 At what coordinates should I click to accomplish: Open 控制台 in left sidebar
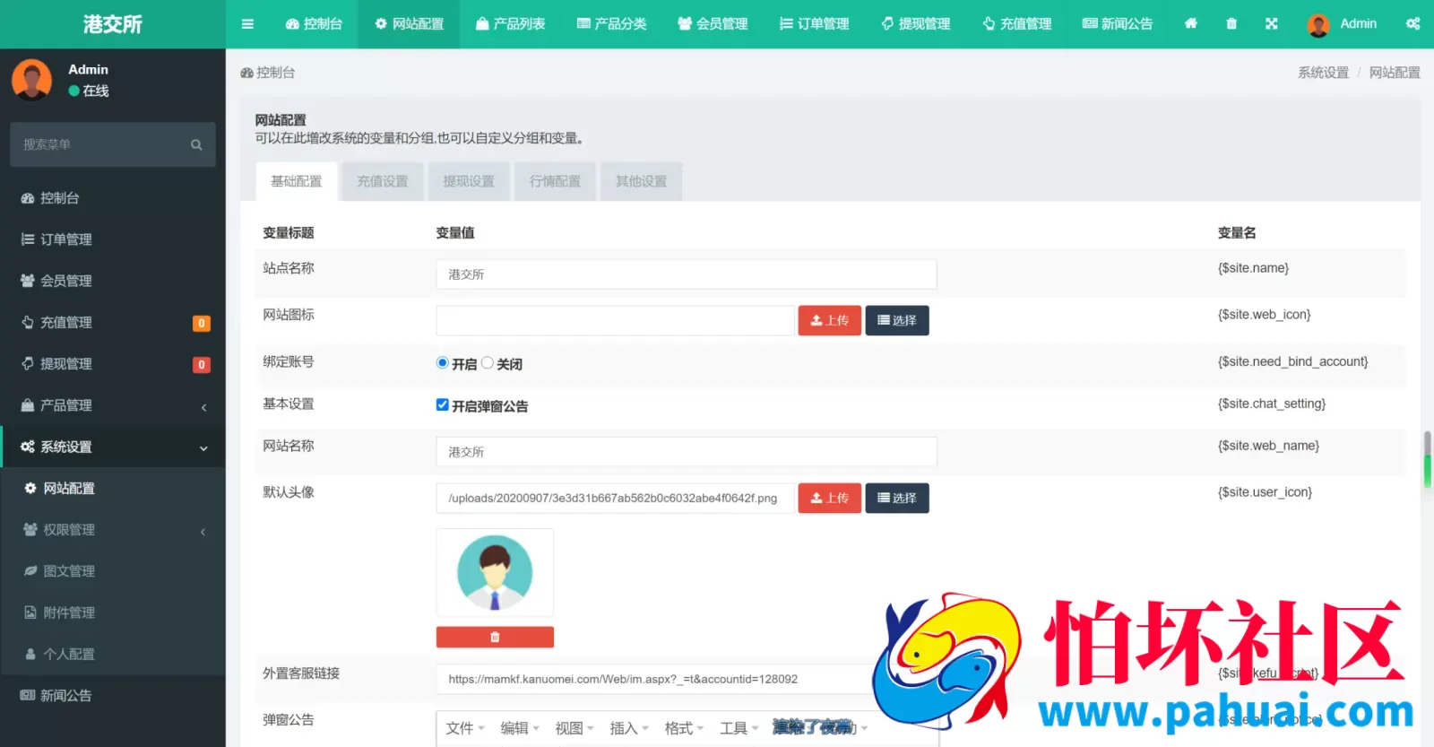113,198
